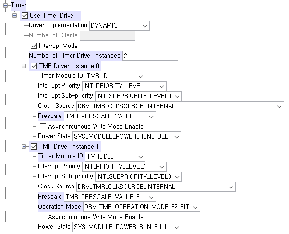
Task: Open Timer Module ID TMR_ID_1 dropdown
Action: click(x=115, y=76)
